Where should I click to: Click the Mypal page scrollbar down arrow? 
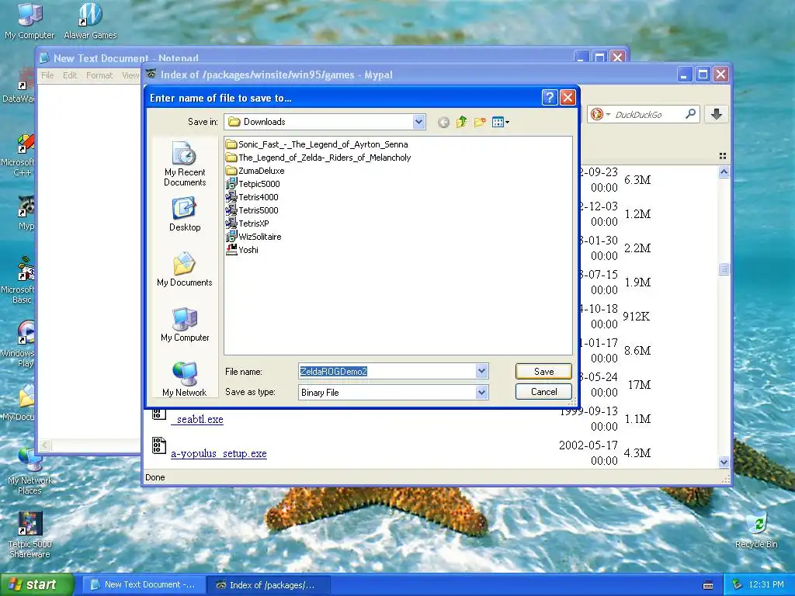tap(724, 462)
